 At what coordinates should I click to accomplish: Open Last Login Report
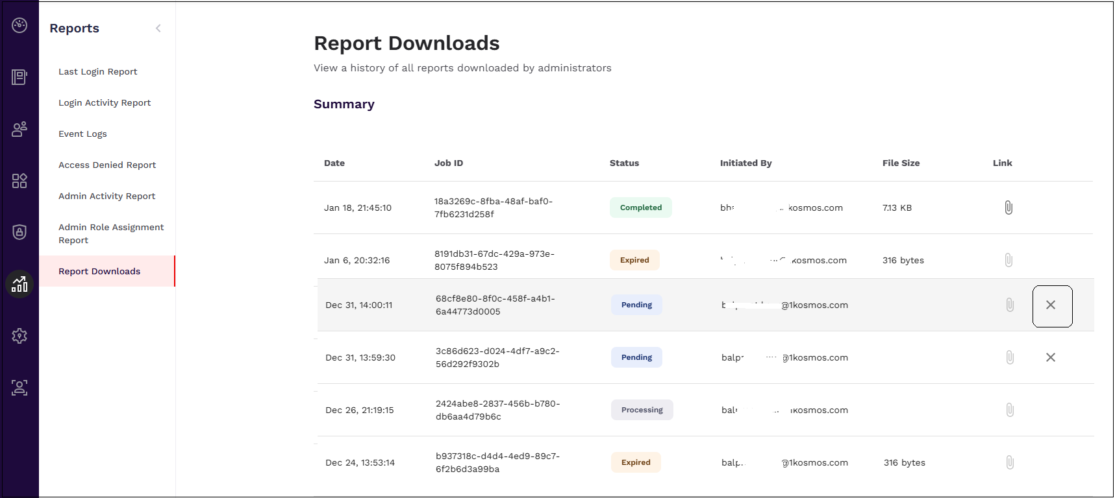coord(98,71)
